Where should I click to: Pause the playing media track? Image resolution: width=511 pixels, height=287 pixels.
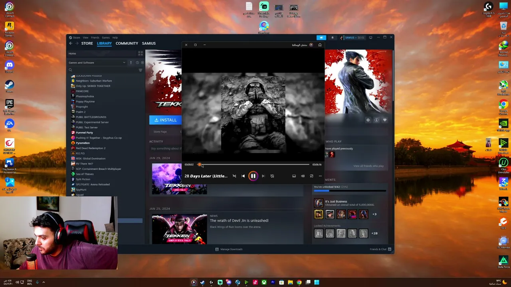[x=253, y=176]
